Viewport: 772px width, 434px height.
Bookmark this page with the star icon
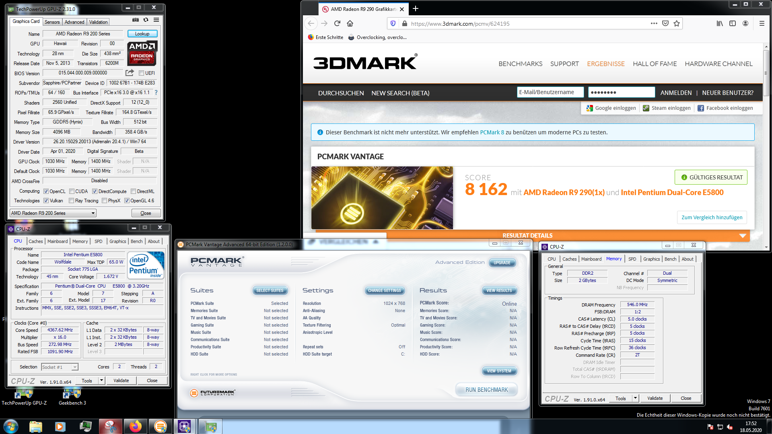[677, 23]
